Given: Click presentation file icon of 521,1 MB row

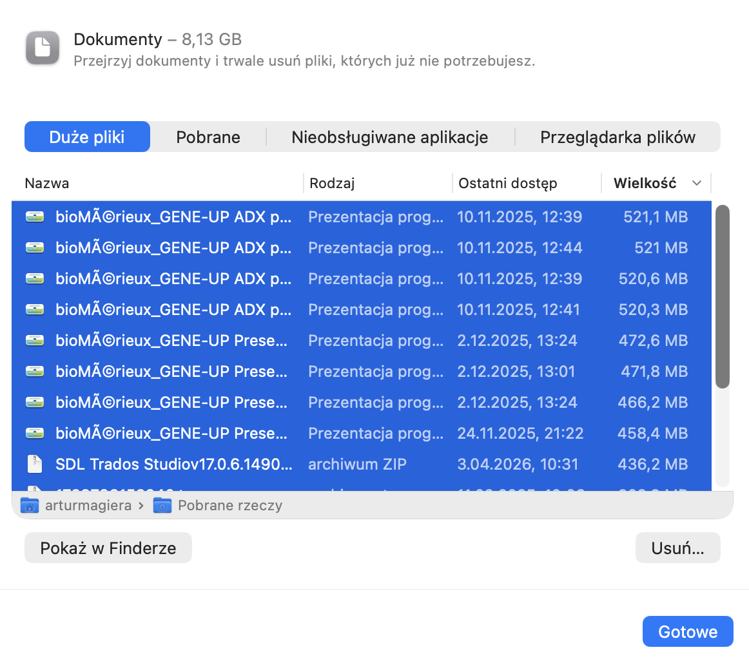Looking at the screenshot, I should point(35,217).
